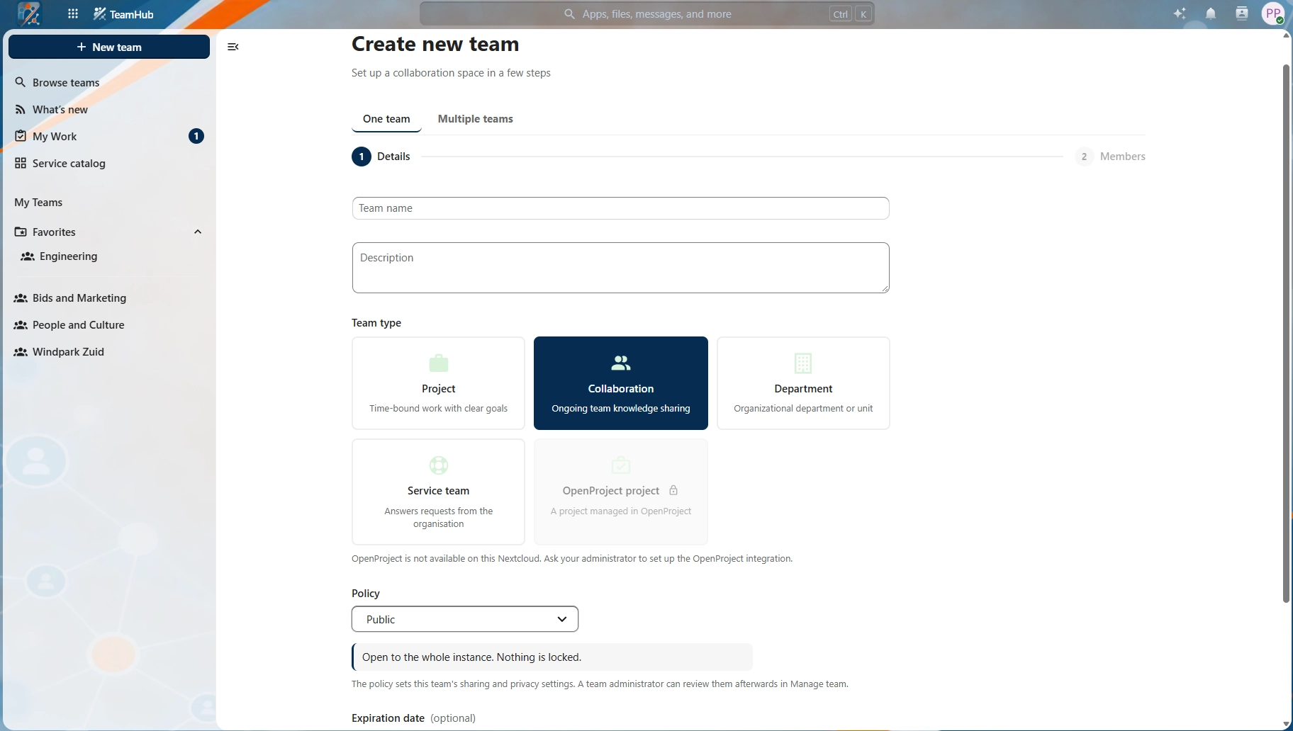This screenshot has width=1293, height=731.
Task: Click the New team button
Action: pos(109,47)
